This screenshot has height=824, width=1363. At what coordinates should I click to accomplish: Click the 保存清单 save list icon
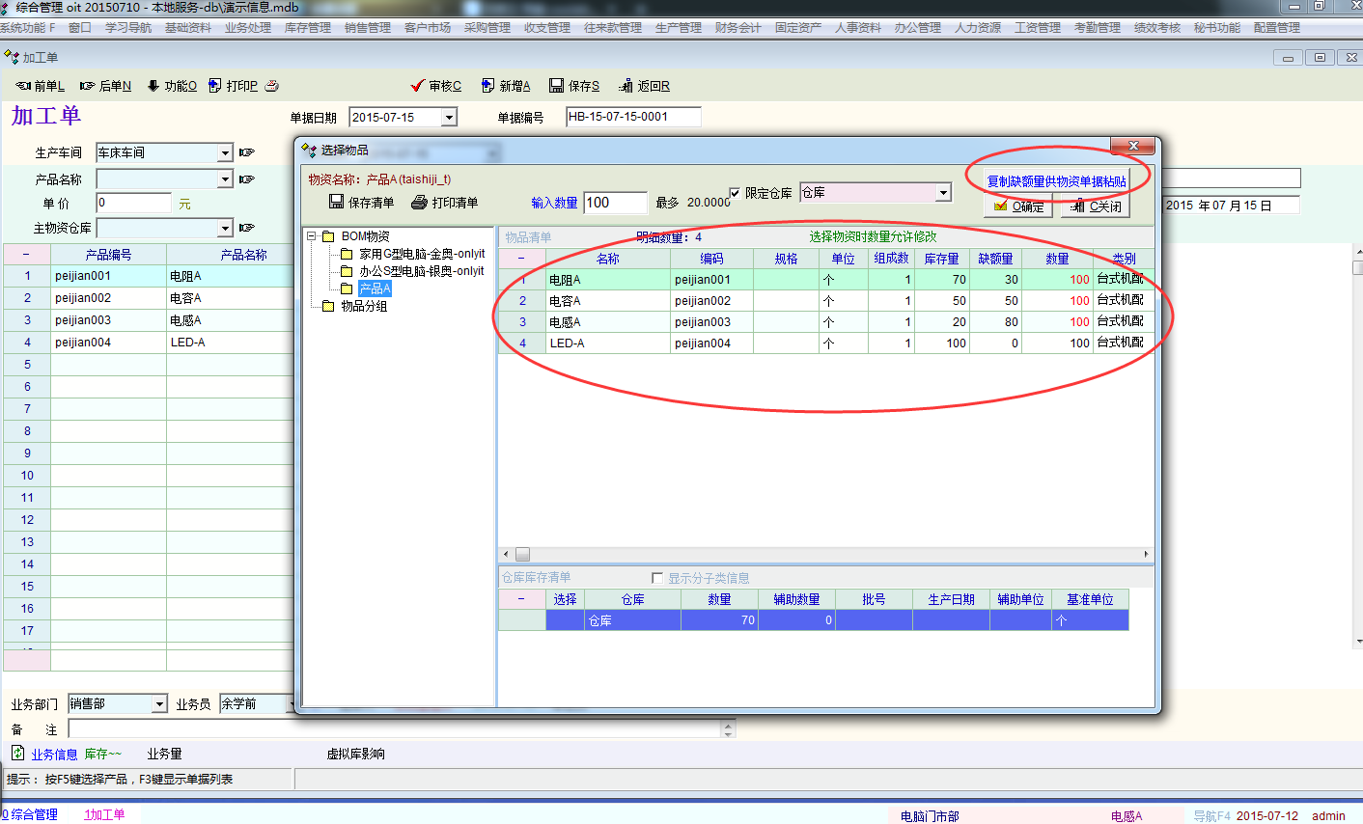(x=336, y=202)
